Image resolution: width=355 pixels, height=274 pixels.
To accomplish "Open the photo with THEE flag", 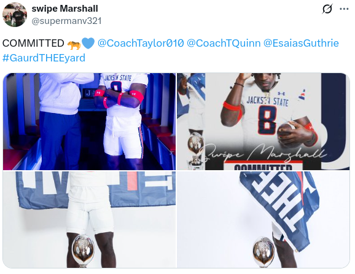I will pos(263,219).
